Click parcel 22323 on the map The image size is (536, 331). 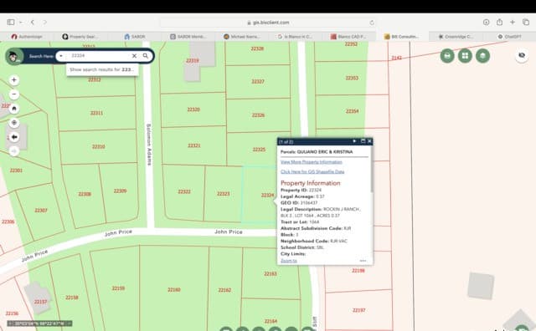pos(223,193)
